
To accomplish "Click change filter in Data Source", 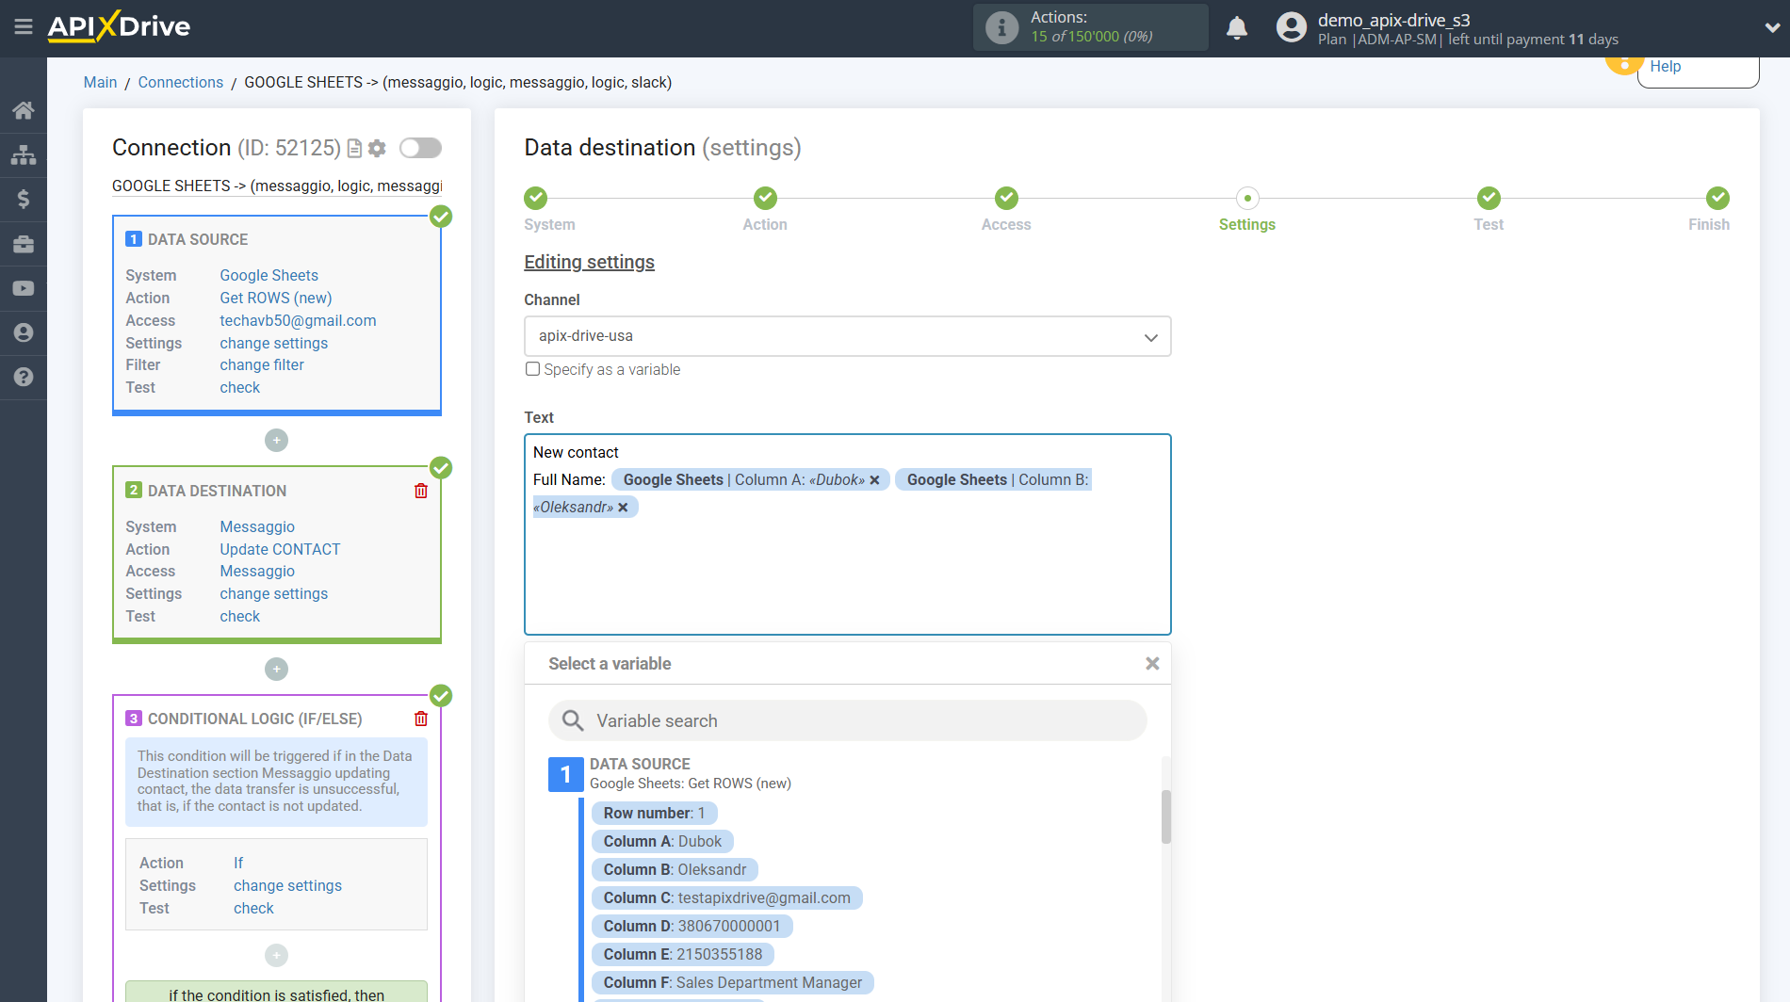I will 262,364.
